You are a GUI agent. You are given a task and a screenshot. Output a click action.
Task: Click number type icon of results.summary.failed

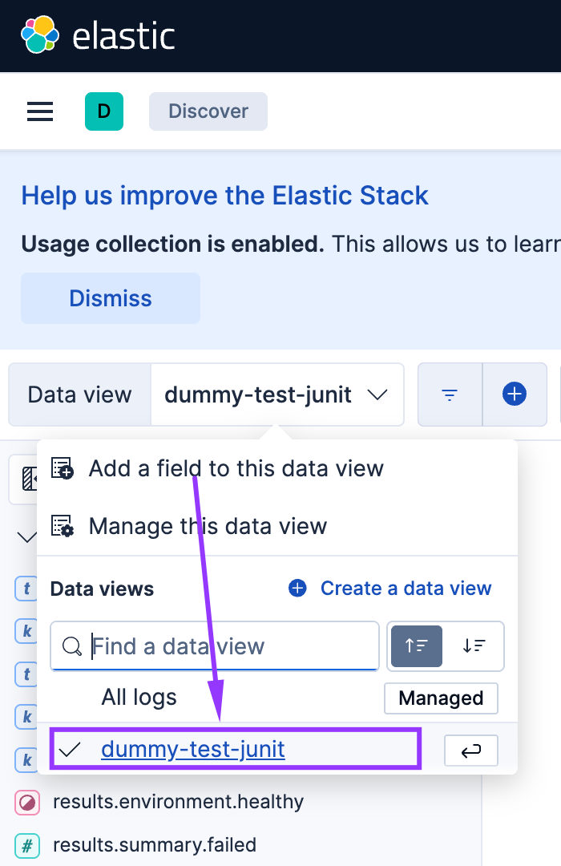27,846
